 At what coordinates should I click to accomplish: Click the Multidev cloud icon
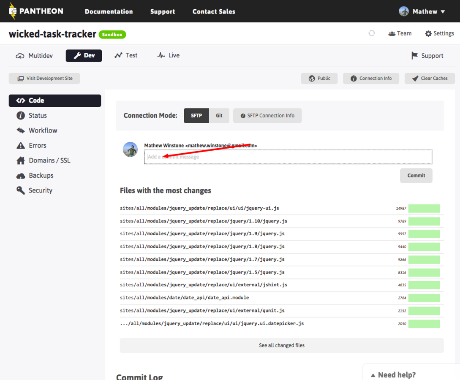coord(20,56)
